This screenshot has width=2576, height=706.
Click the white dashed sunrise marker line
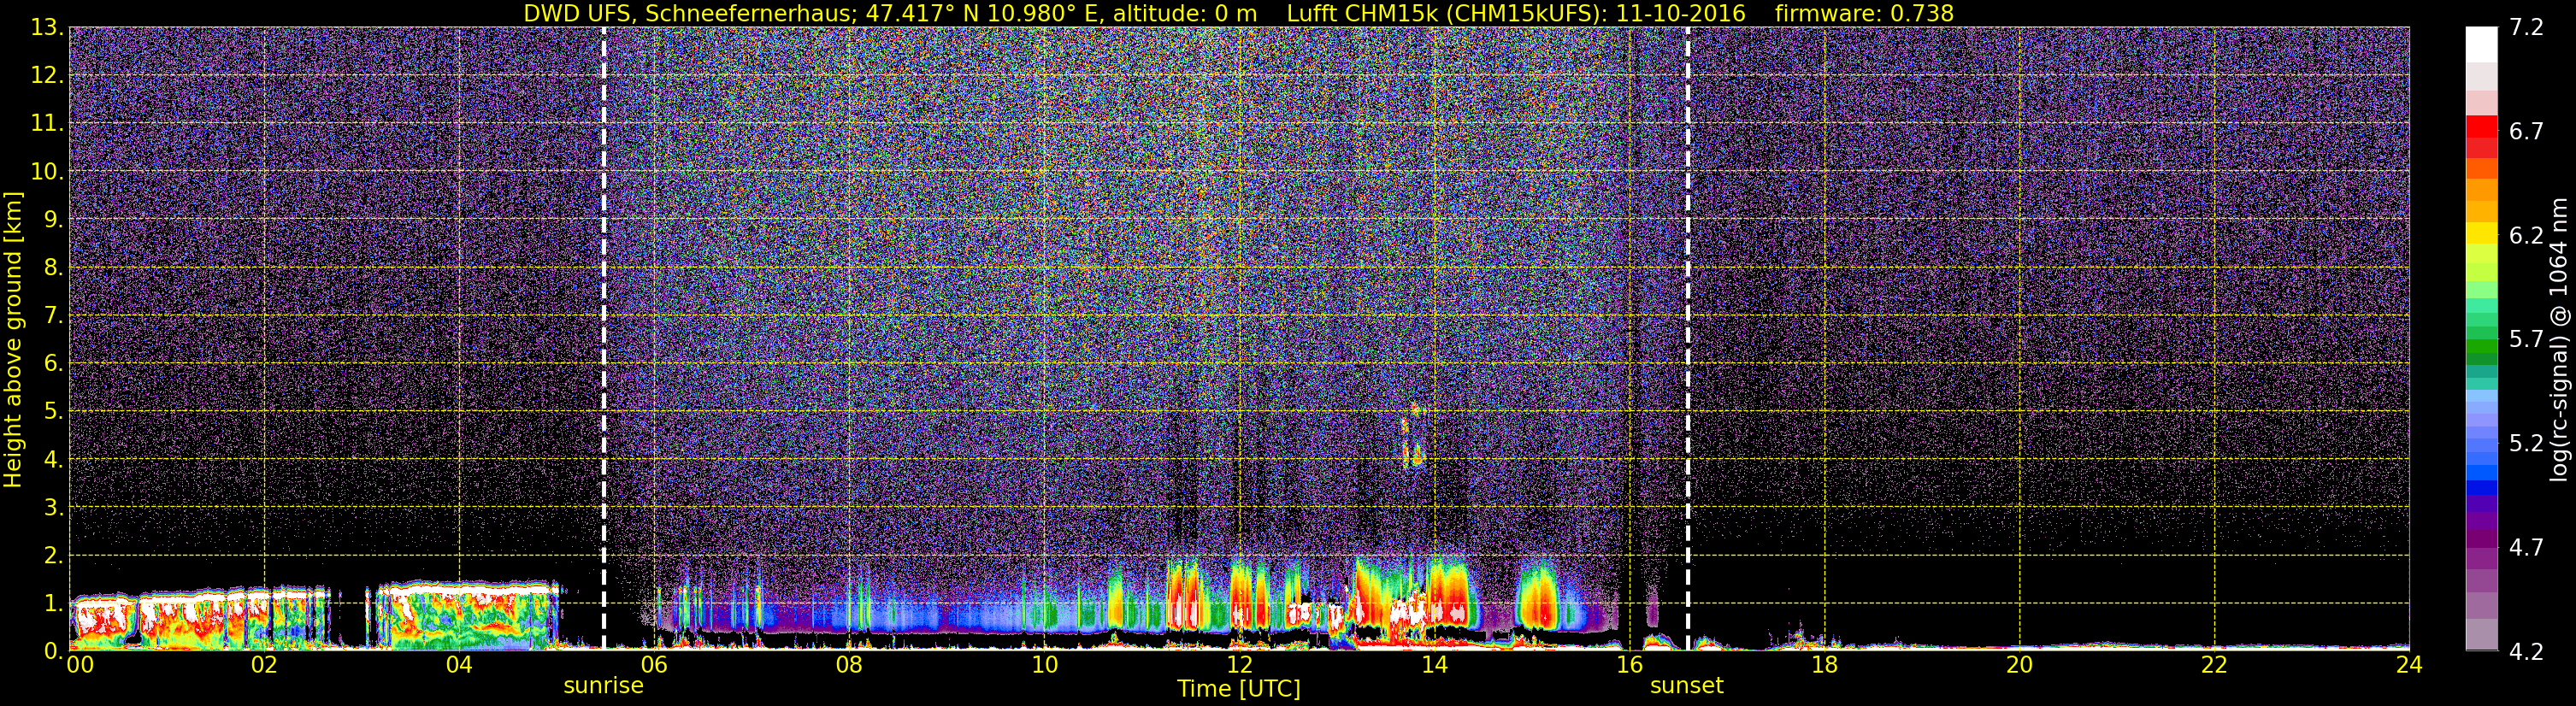point(604,338)
